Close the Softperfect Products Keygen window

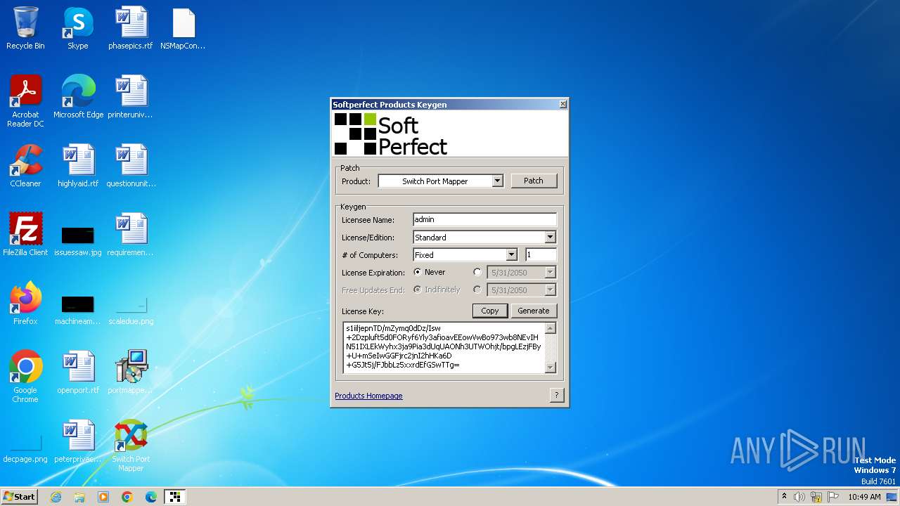coord(562,104)
